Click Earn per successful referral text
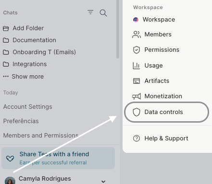This screenshot has height=184, width=212. 53,162
